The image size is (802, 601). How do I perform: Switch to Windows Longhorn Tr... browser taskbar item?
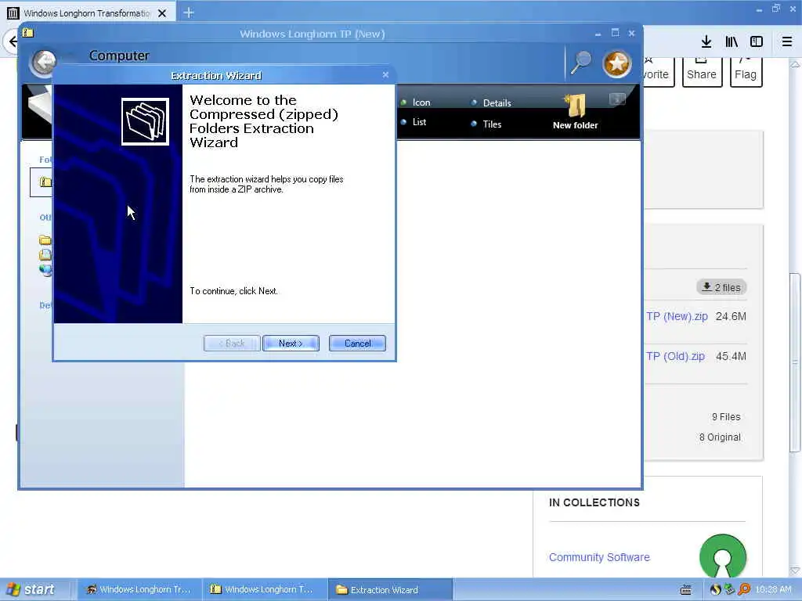pos(139,589)
